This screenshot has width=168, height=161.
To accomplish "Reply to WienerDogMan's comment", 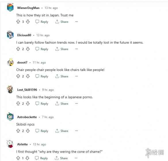I will point(42,22).
